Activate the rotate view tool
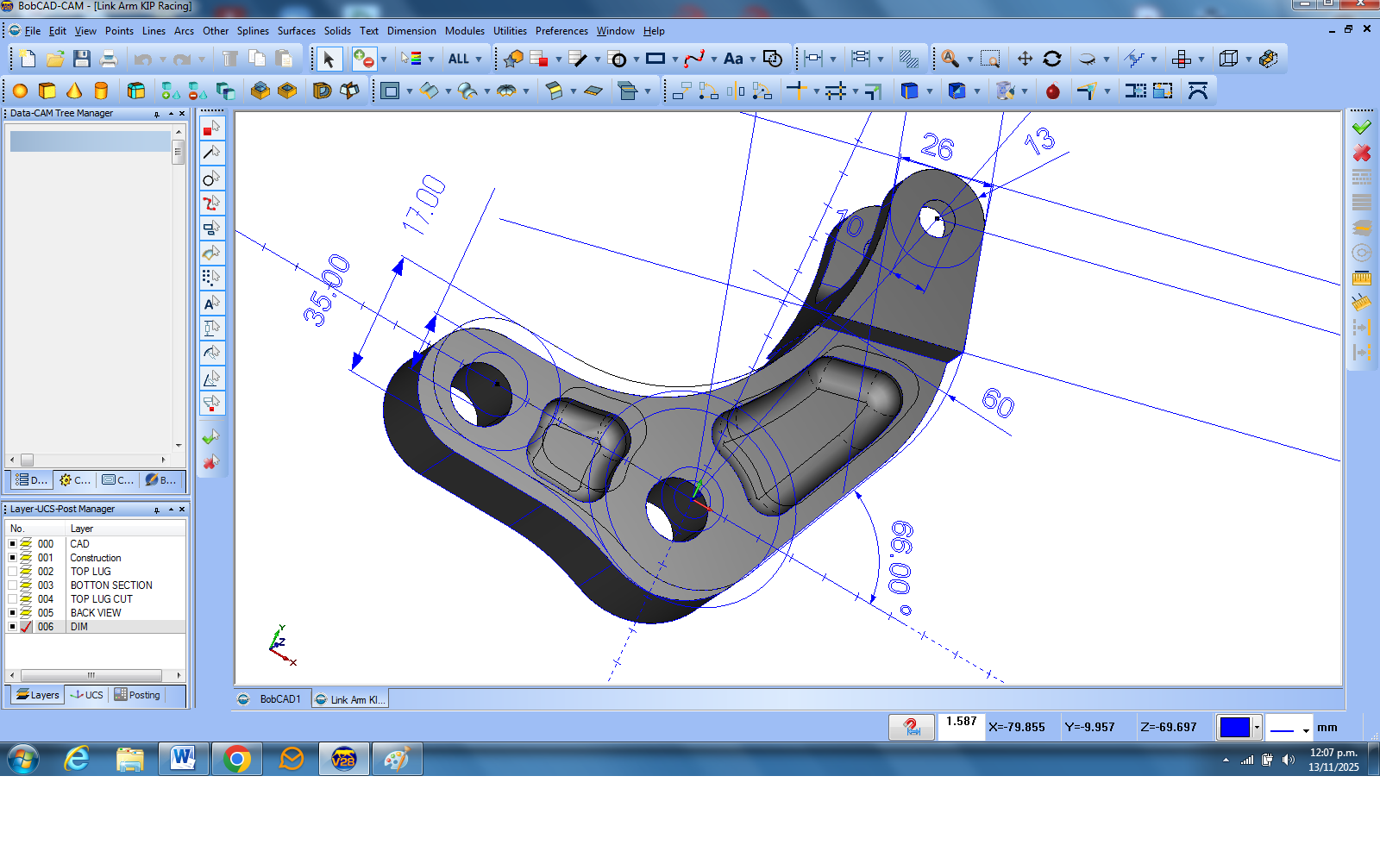Screen dimensions: 1380x845 point(1052,59)
